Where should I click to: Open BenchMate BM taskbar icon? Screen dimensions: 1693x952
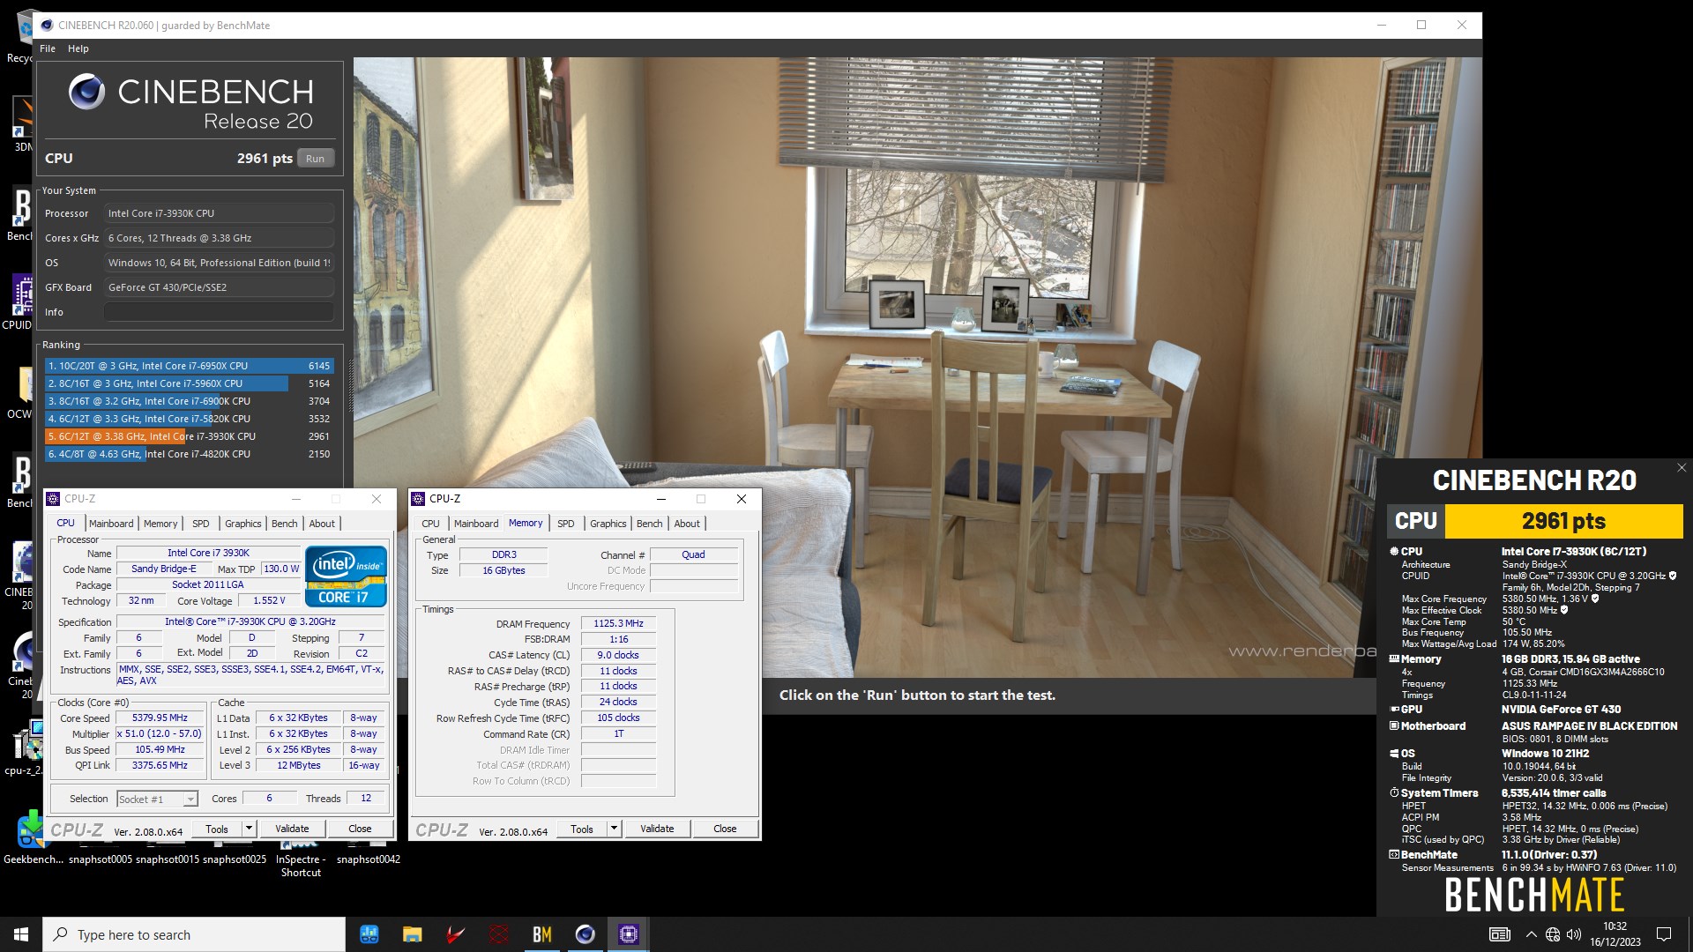point(542,934)
